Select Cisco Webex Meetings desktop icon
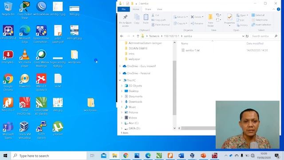The image size is (284, 160). 41,58
